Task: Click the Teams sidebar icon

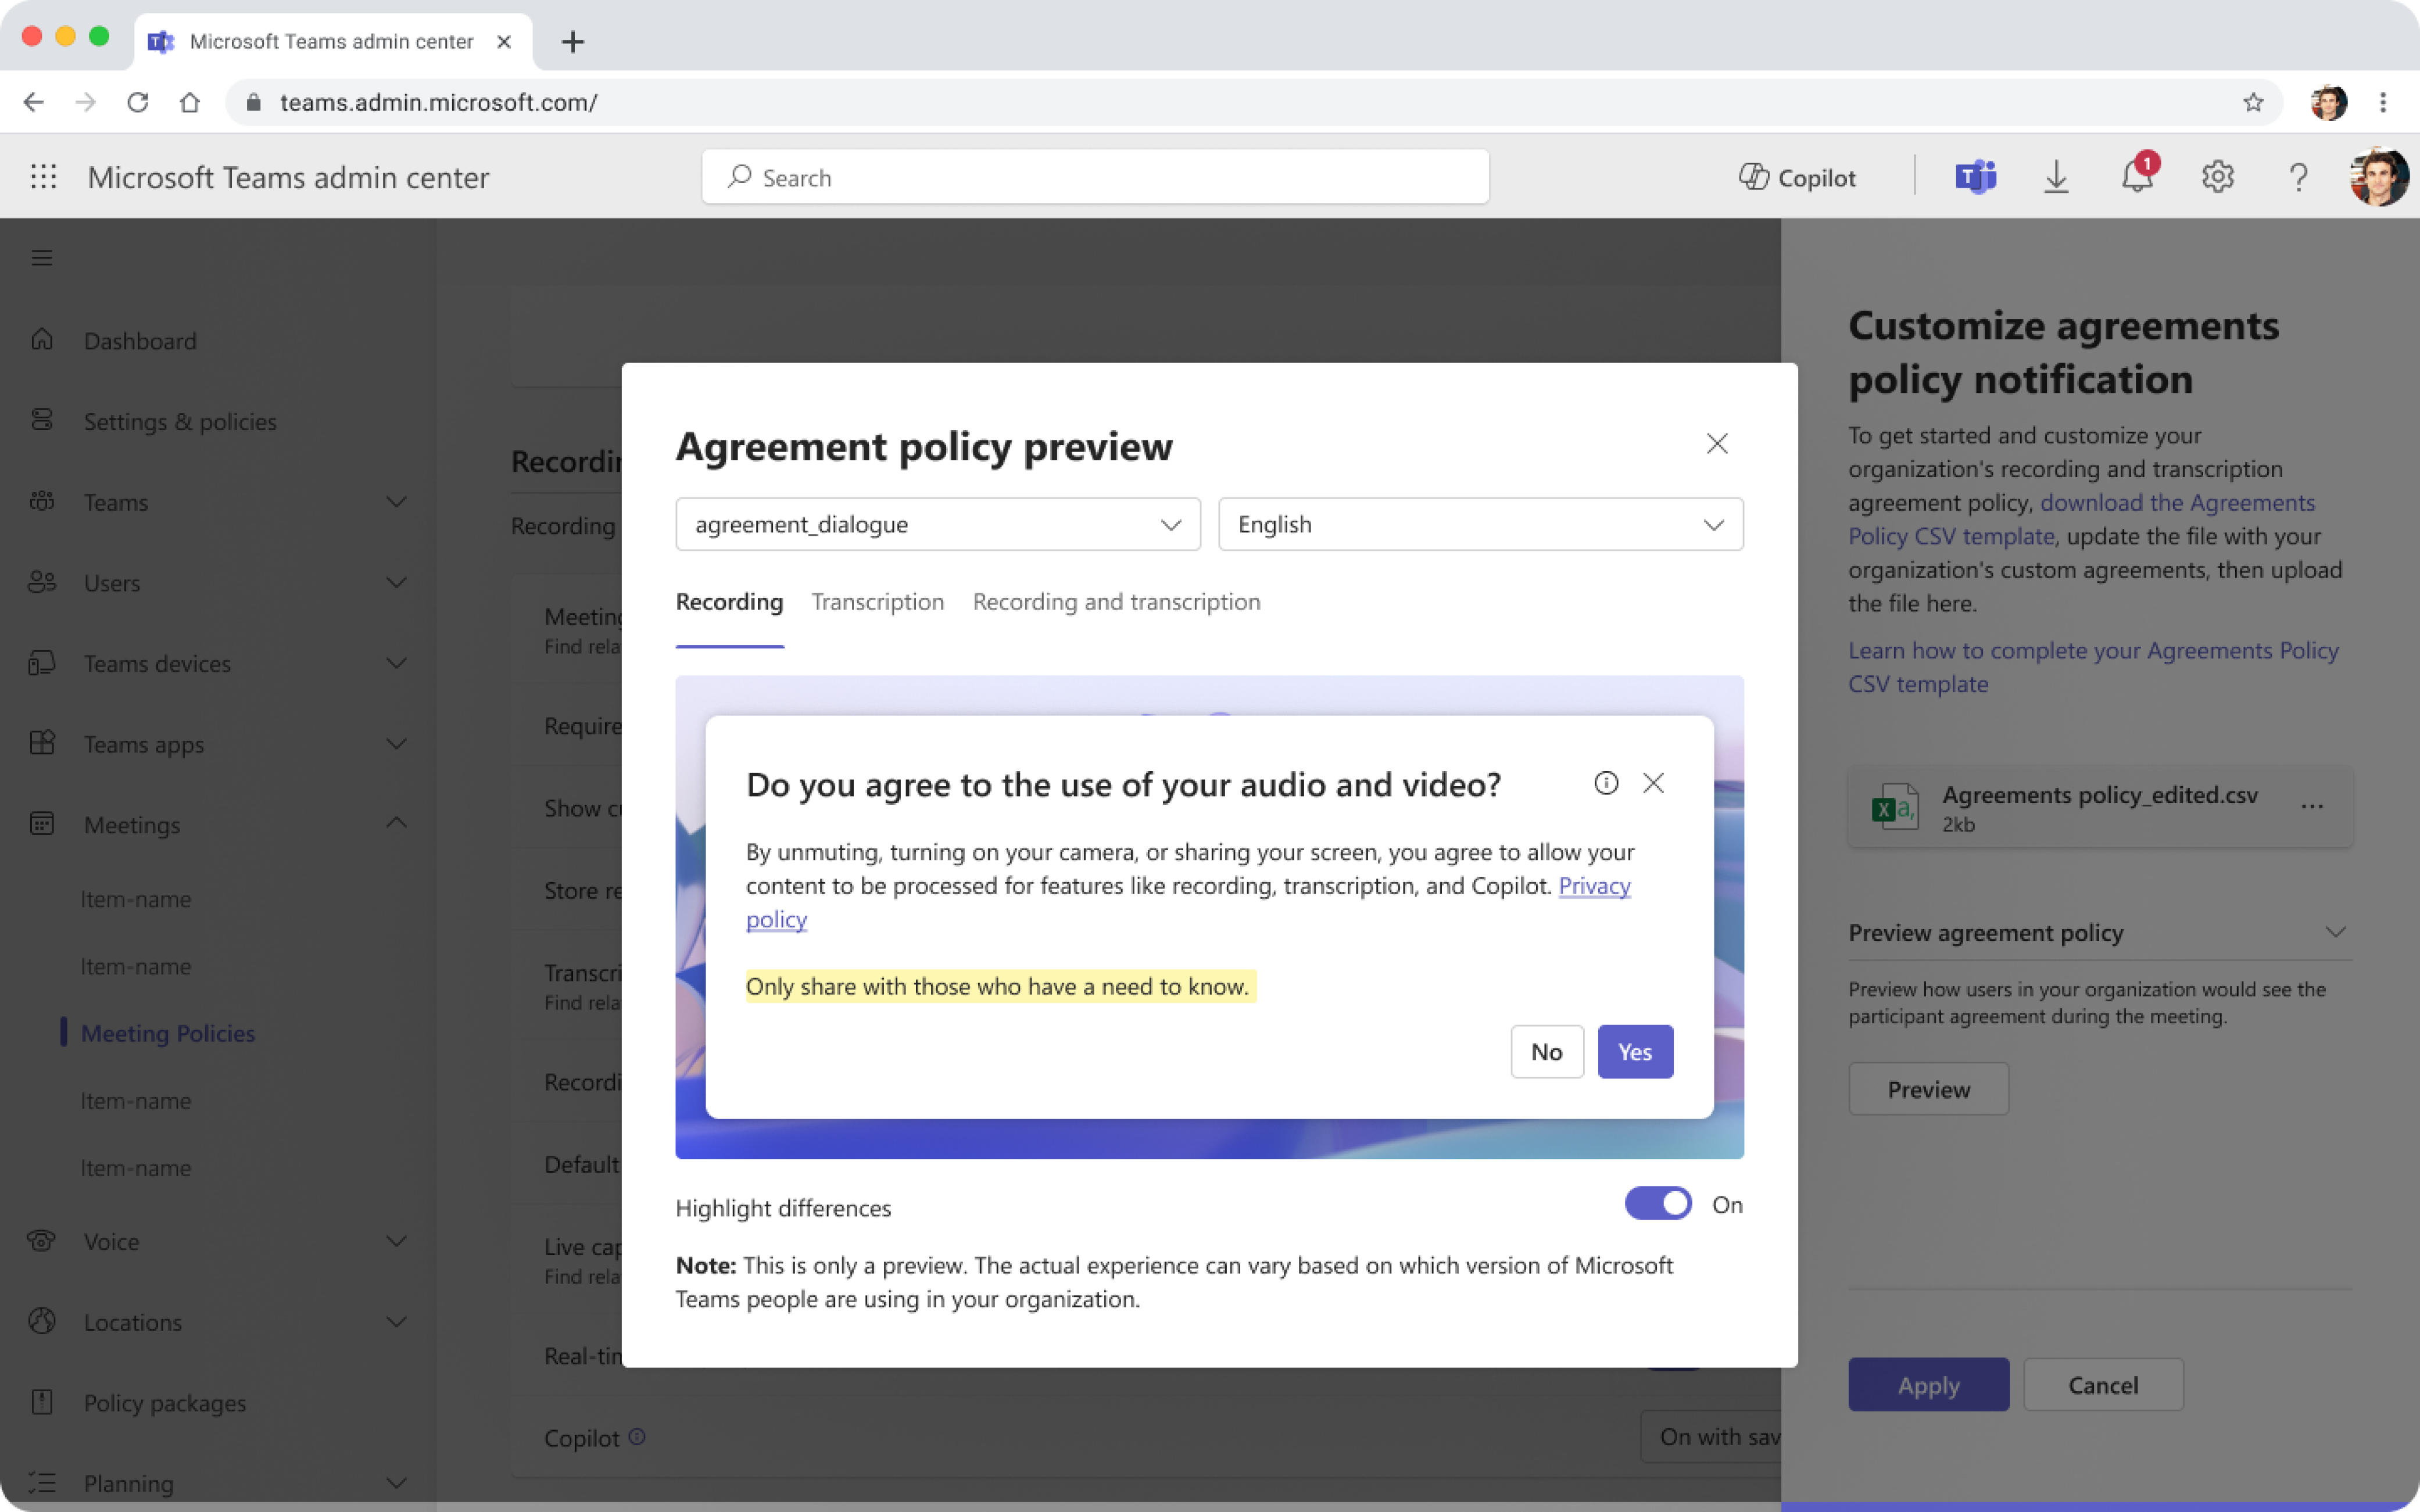Action: coord(42,501)
